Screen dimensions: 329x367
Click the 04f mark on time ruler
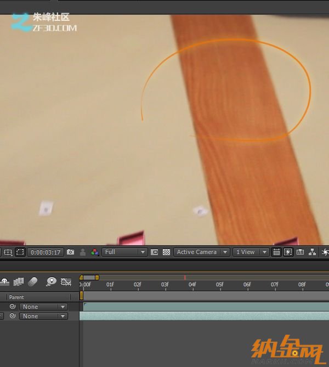pyautogui.click(x=192, y=285)
